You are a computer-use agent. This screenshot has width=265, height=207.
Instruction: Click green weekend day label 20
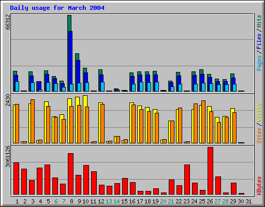coord(163,201)
